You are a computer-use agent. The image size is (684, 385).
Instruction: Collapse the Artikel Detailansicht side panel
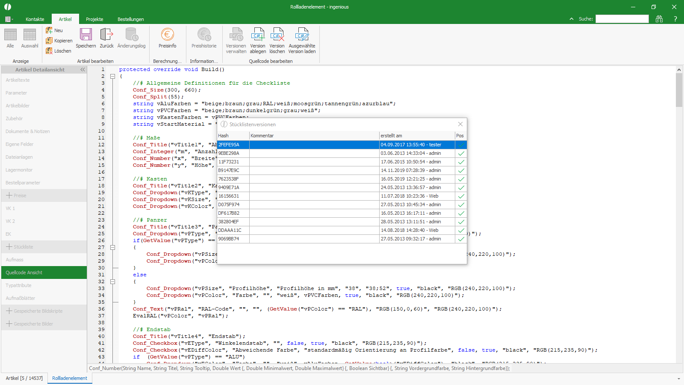83,69
